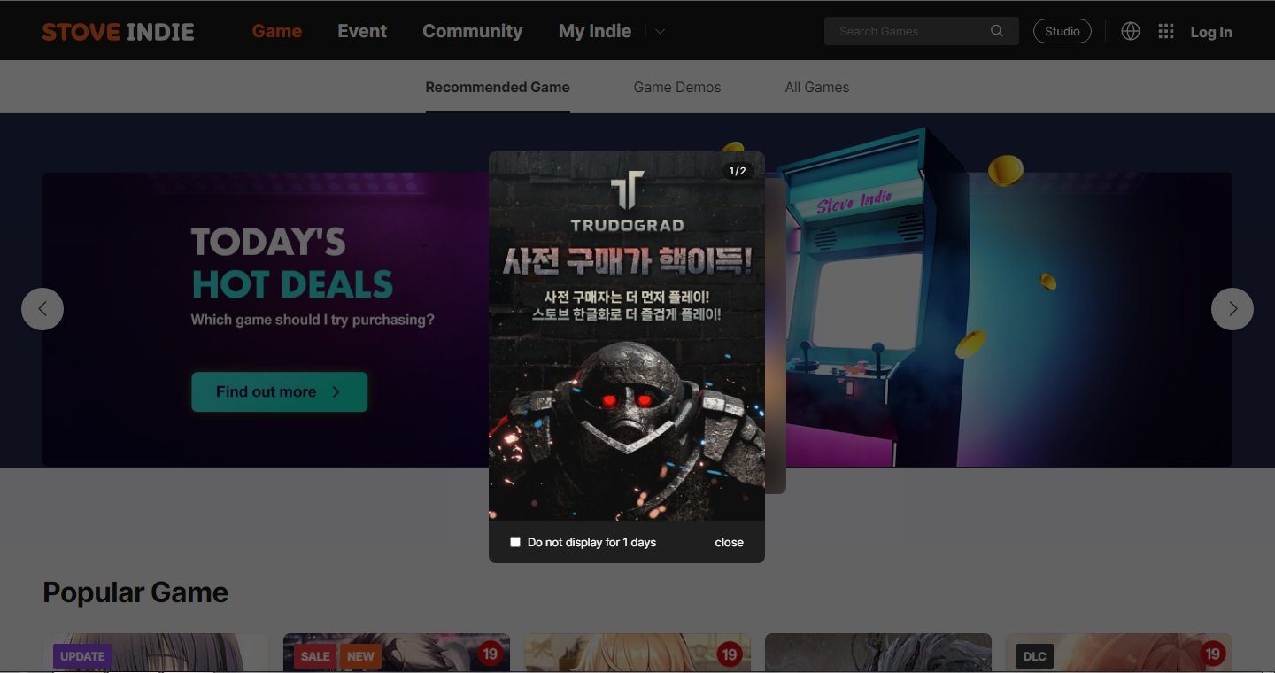Enable 'Do not display for 1 days' checkbox
This screenshot has height=673, width=1275.
point(515,542)
